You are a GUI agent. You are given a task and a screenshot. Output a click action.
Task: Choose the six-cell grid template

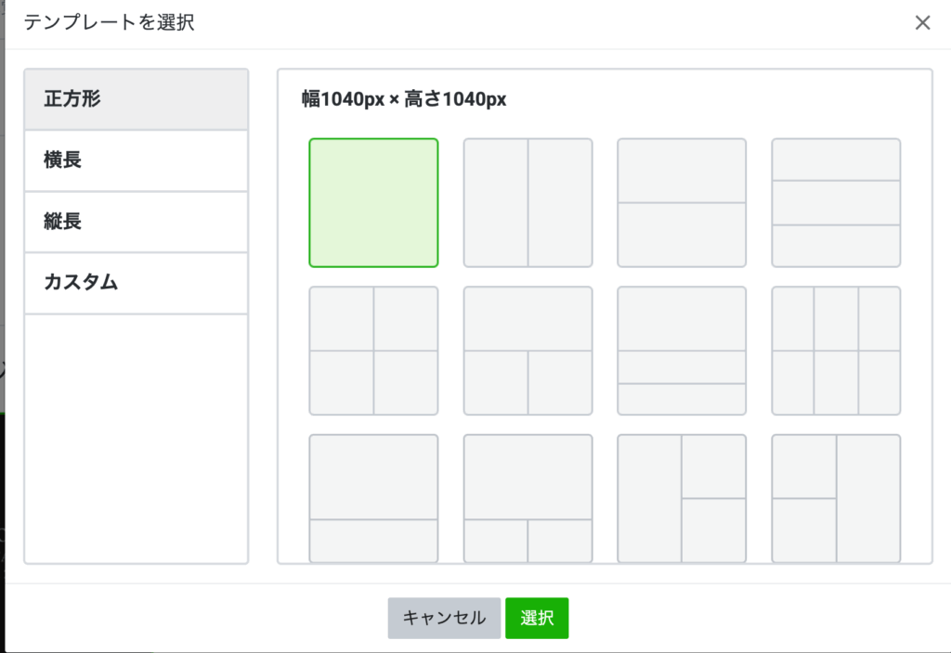coord(836,351)
